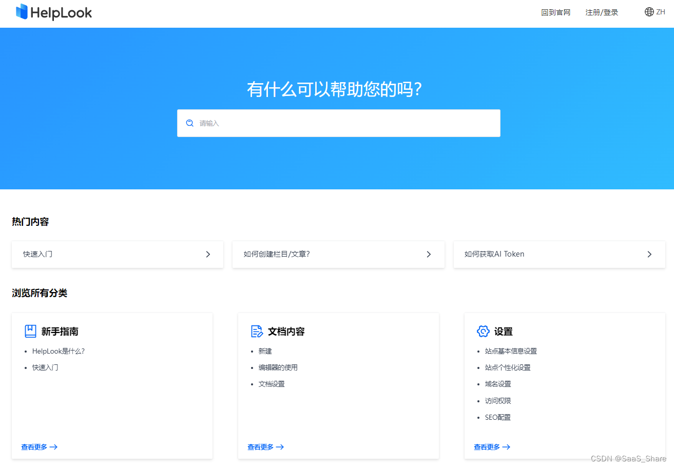Viewport: 674px width, 467px height.
Task: Click 查看更多 in 新手指南 card
Action: tap(34, 447)
